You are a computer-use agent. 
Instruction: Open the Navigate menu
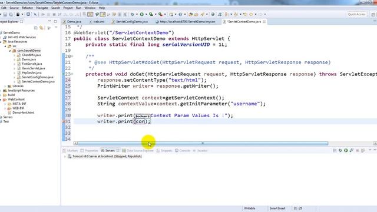(42, 8)
